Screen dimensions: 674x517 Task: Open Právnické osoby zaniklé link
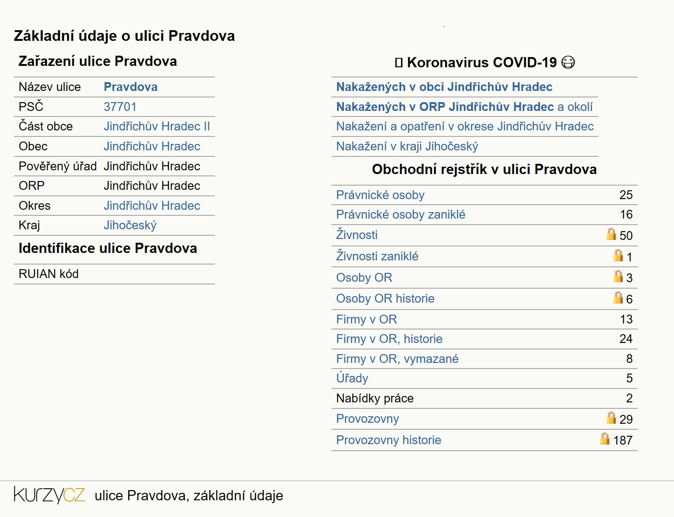pos(401,214)
